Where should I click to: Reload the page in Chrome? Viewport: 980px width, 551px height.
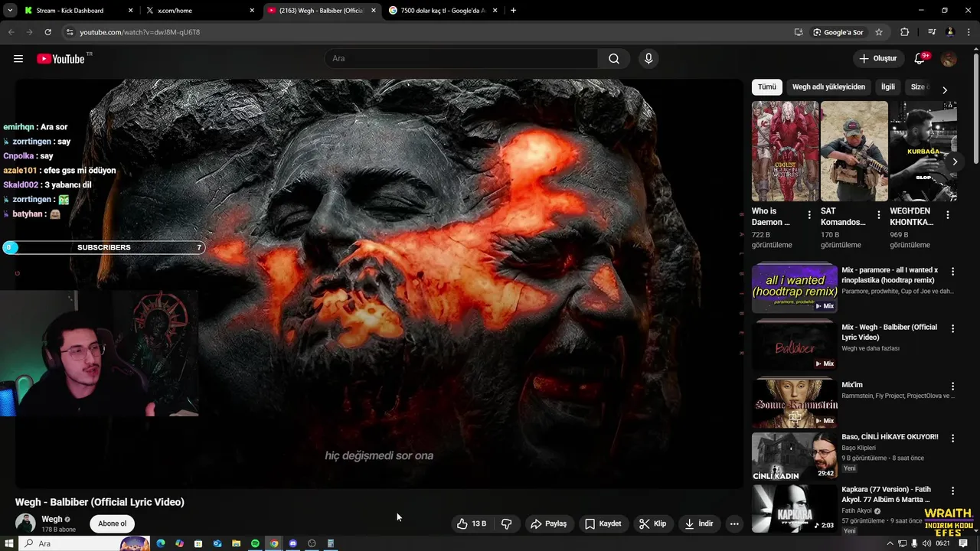(x=47, y=32)
